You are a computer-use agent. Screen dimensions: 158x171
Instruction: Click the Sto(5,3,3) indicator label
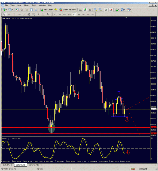(x=12, y=139)
